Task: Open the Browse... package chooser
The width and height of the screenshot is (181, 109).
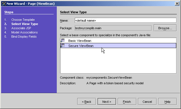Action: click(x=165, y=28)
